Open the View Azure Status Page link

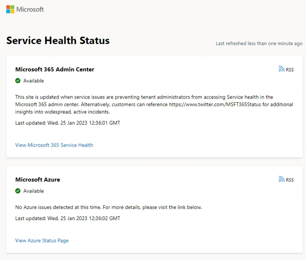42,241
